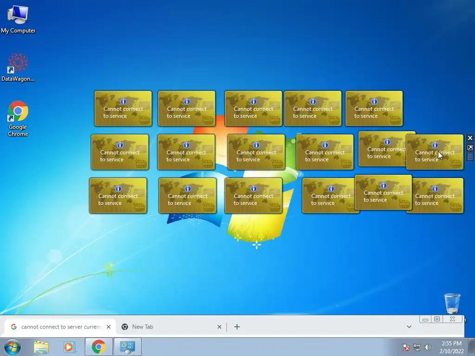Click the gadget's dotted drag handle
The image size is (475, 356).
click(470, 157)
